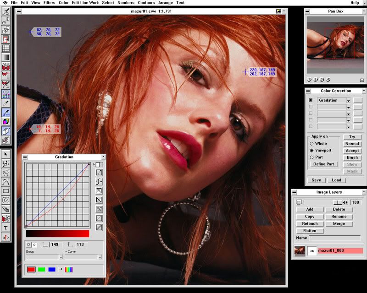Image resolution: width=367 pixels, height=293 pixels.
Task: Select the Viewport radio option
Action: (311, 150)
